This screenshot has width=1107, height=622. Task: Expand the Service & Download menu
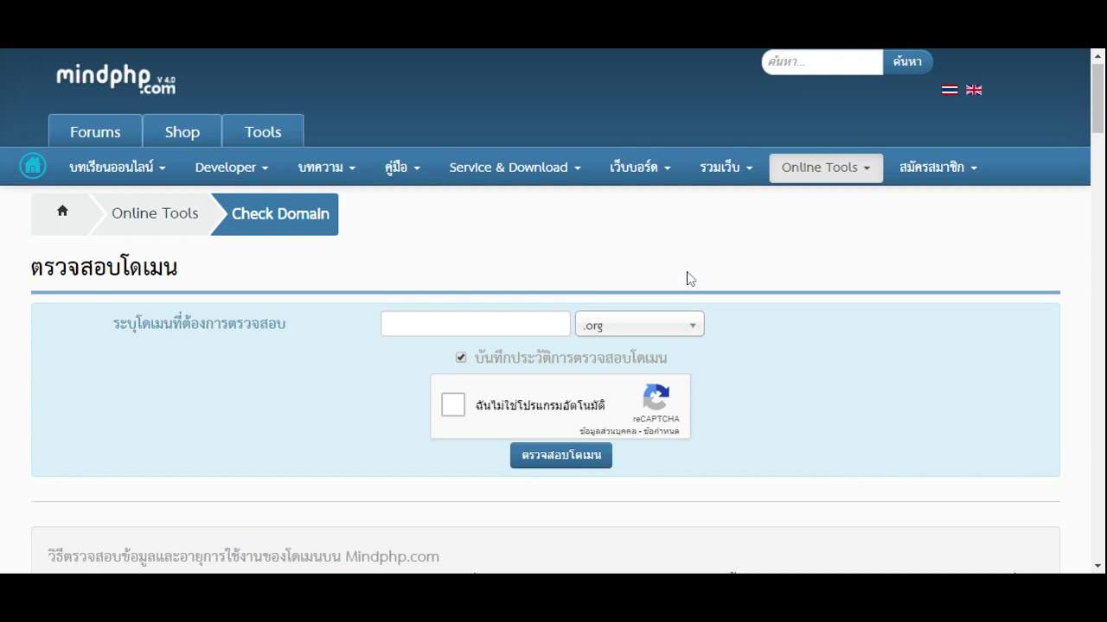pos(515,168)
